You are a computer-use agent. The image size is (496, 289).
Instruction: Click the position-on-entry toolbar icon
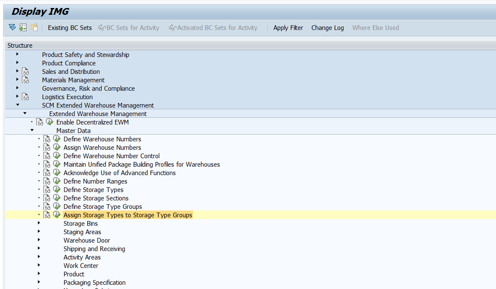pos(23,27)
